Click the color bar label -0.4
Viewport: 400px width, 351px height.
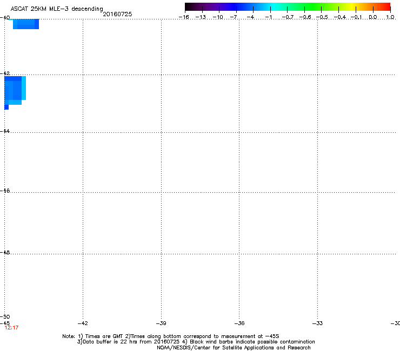point(340,17)
